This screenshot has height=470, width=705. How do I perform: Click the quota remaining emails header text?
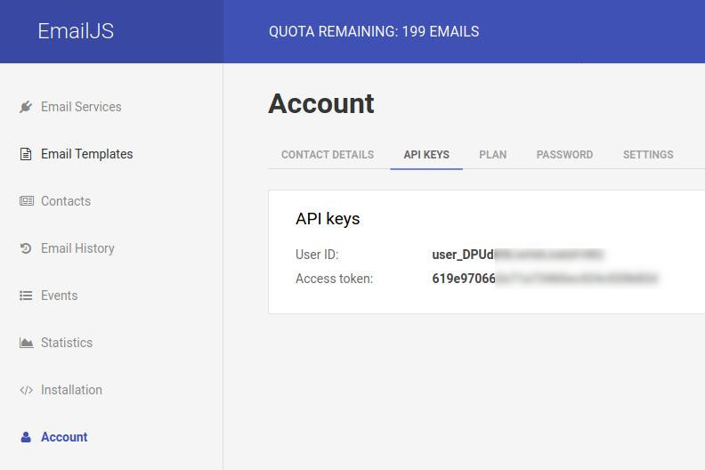(x=374, y=31)
